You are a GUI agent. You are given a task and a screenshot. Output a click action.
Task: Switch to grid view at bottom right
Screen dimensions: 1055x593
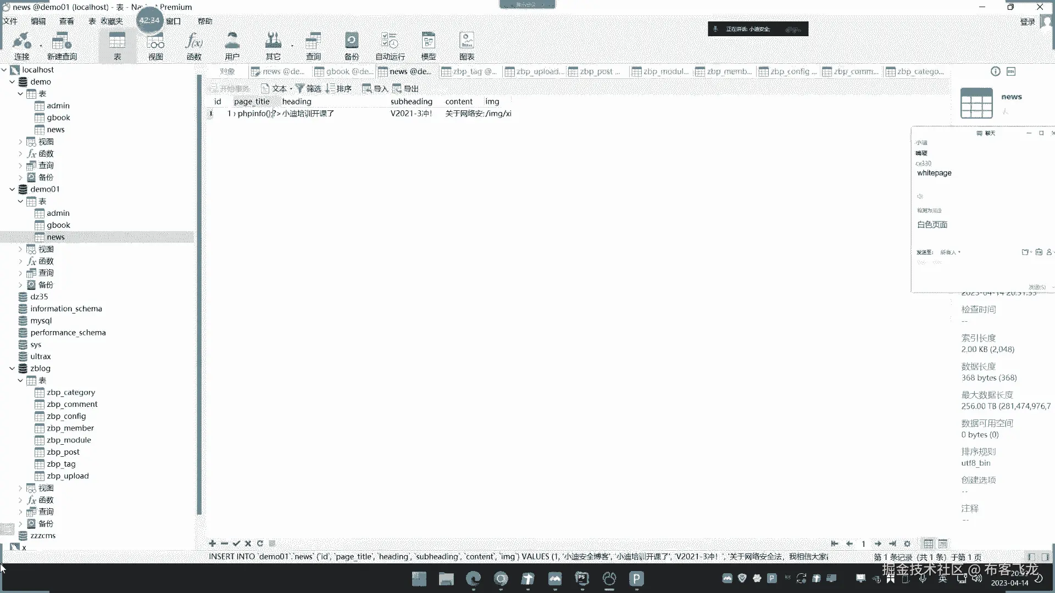pos(928,544)
